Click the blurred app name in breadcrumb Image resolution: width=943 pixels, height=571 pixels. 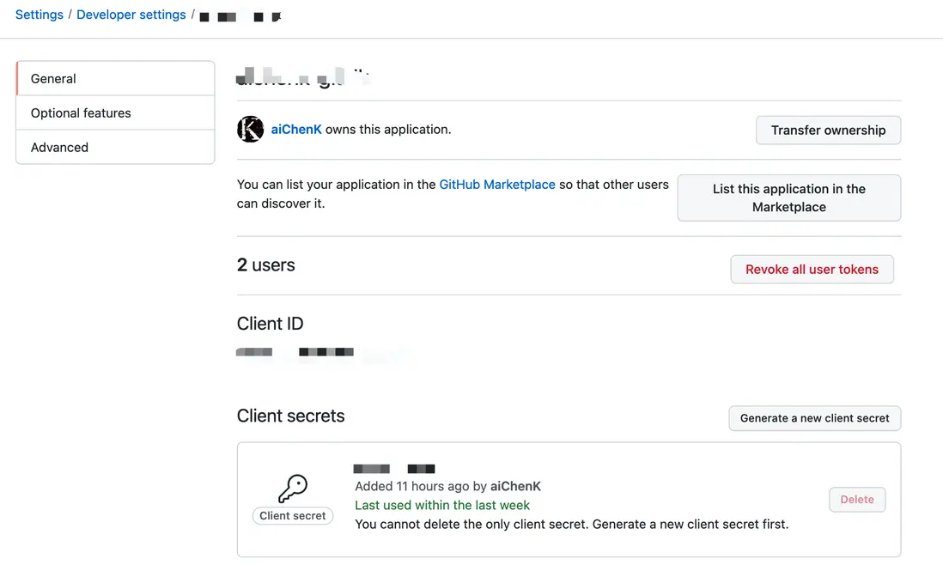point(240,16)
